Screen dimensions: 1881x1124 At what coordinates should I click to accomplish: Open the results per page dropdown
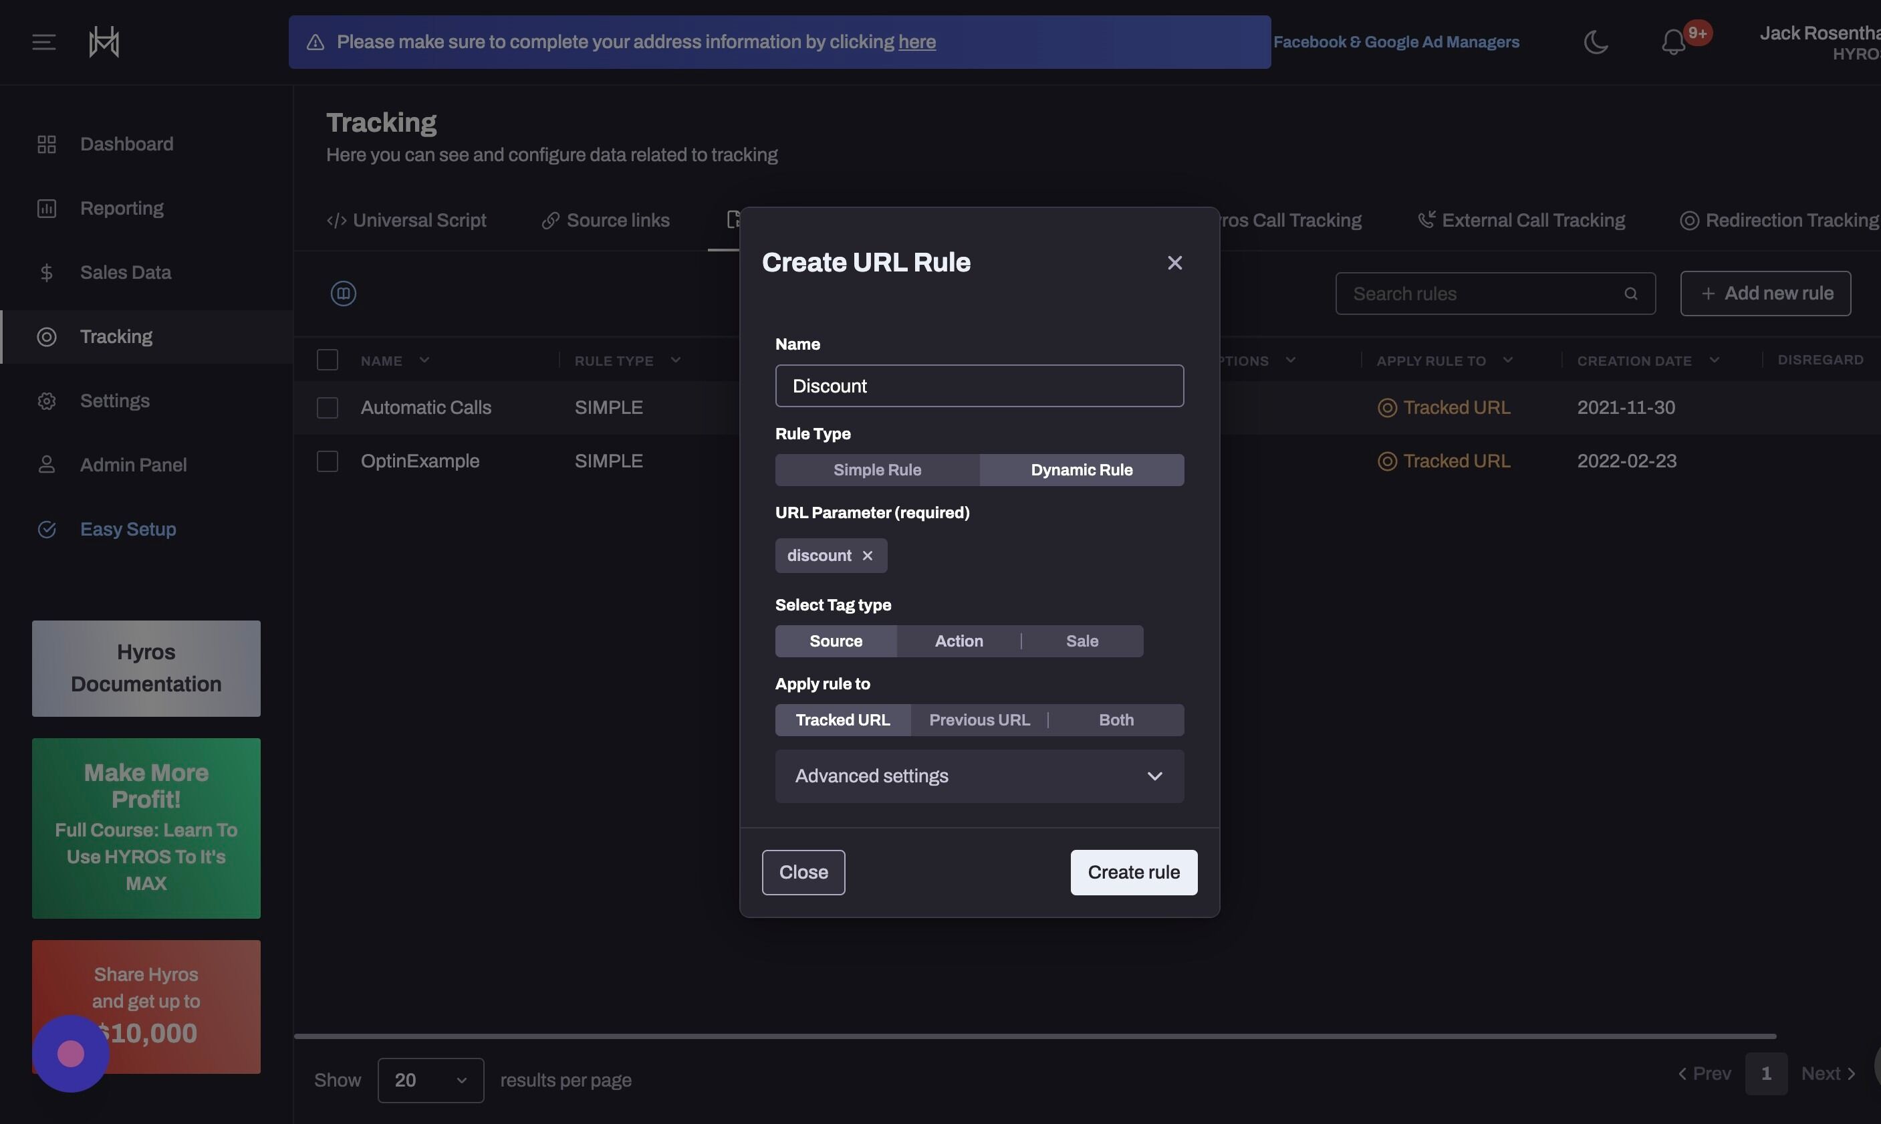pos(430,1080)
